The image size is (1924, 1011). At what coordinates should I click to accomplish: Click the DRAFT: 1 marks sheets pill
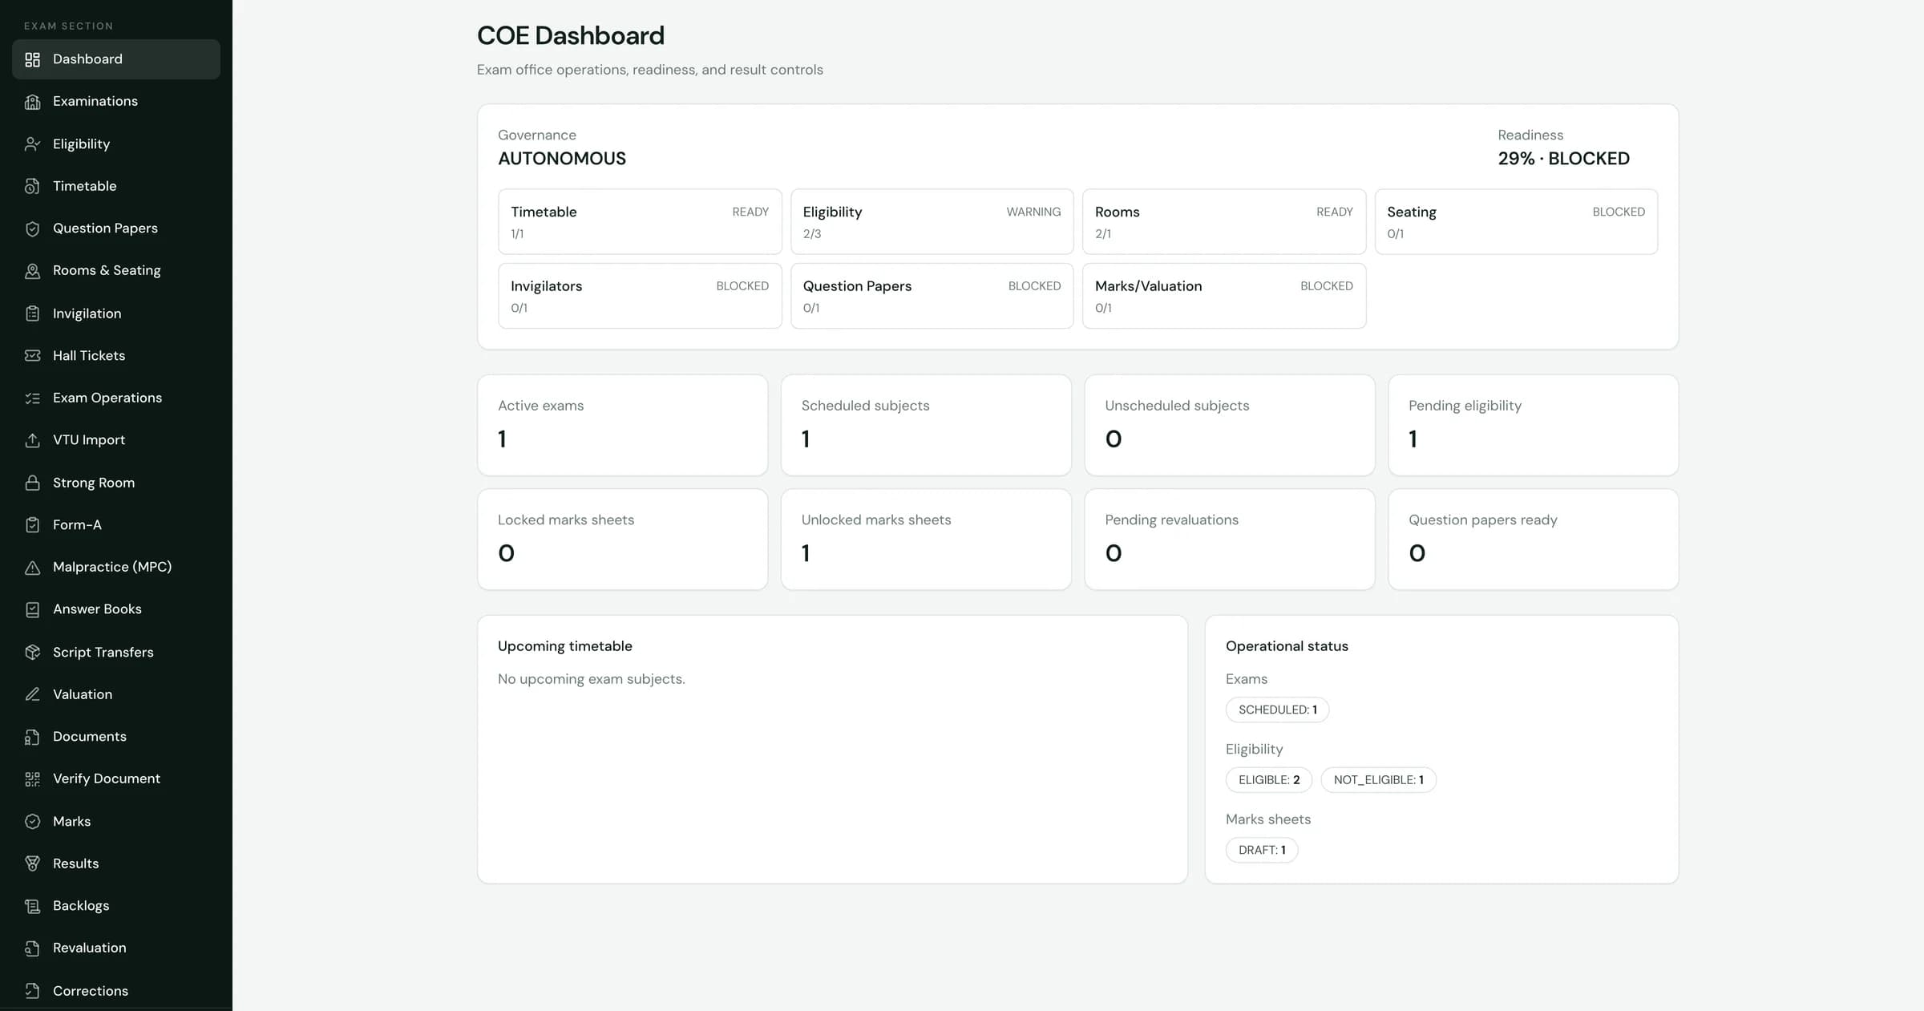tap(1262, 850)
